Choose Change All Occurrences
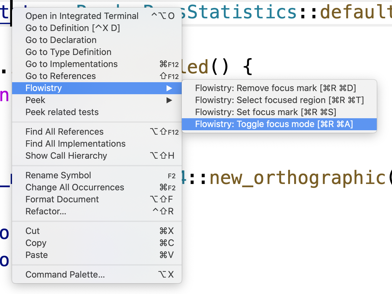The image size is (392, 294). tap(75, 187)
